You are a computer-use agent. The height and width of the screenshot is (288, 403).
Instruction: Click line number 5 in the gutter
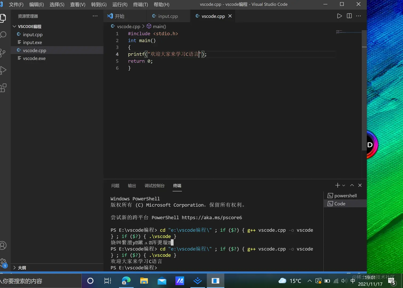(x=117, y=61)
